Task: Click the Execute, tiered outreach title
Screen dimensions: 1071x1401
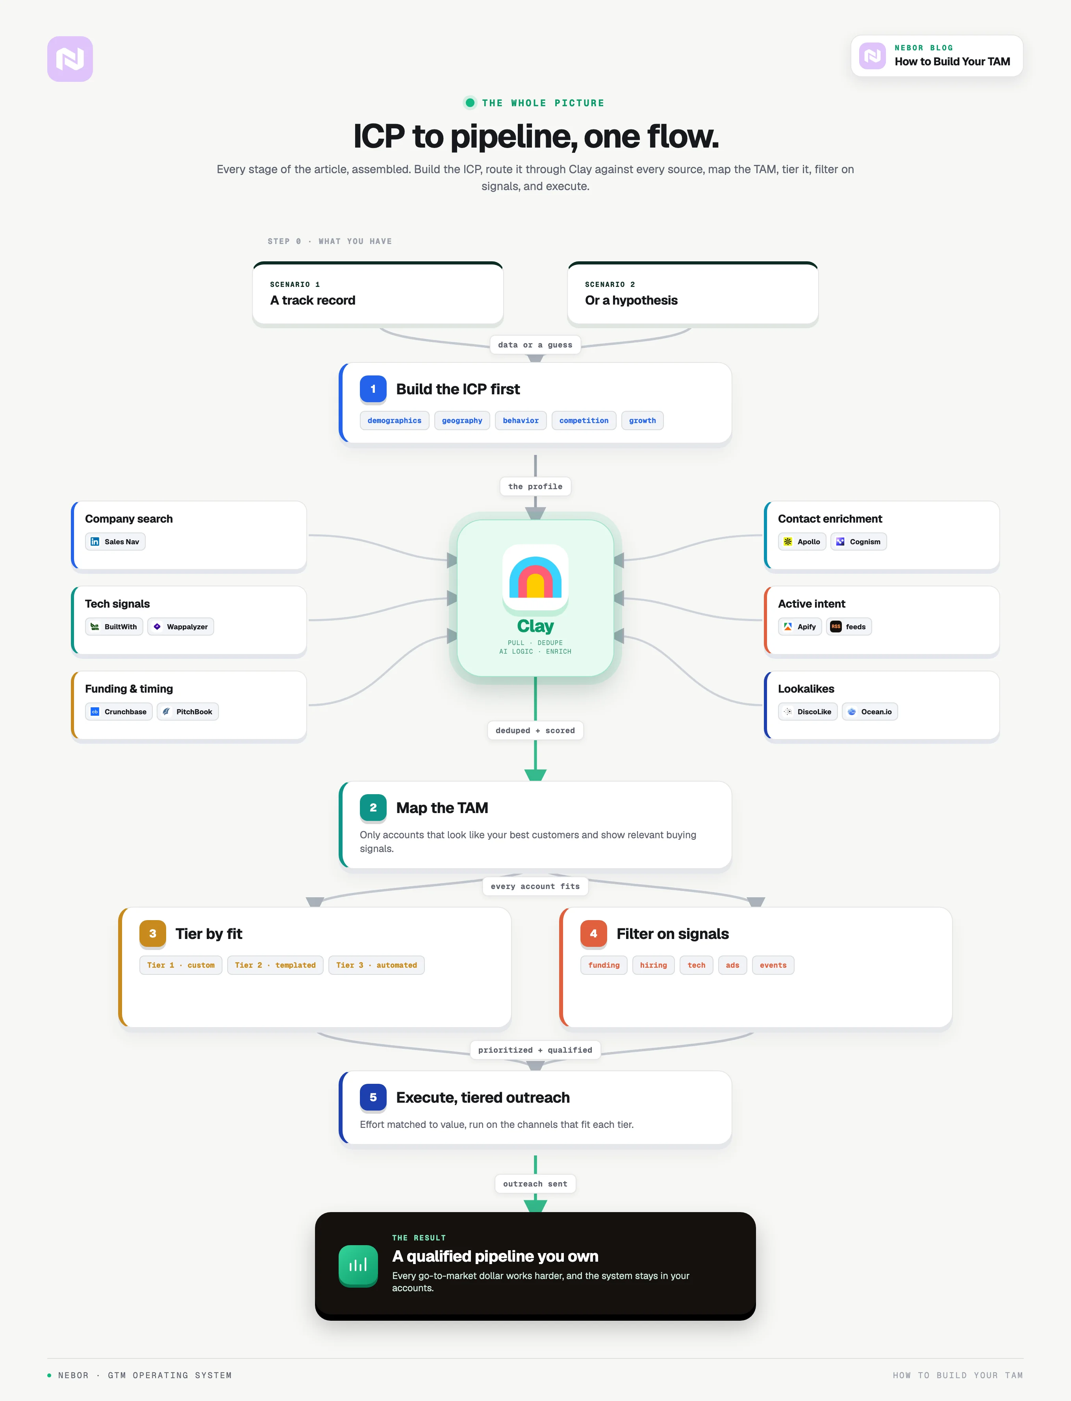Action: pyautogui.click(x=483, y=1098)
